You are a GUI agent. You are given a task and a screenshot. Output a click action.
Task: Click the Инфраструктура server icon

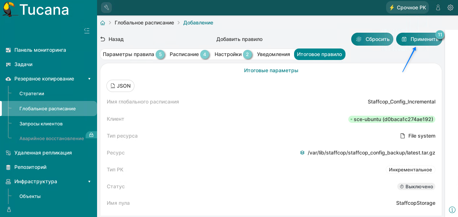click(8, 182)
